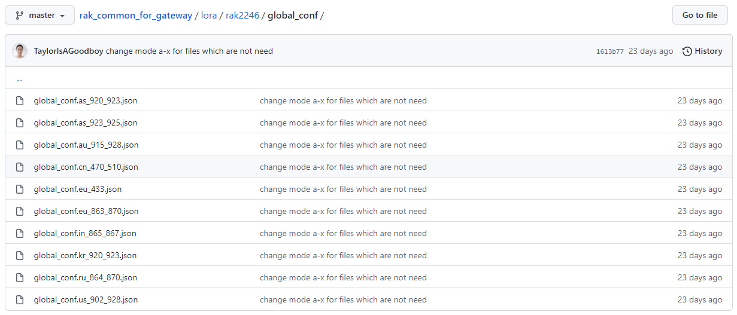This screenshot has height=315, width=737.
Task: Click '23 days ago' for global_conf.cn_470_510.json
Action: pyautogui.click(x=700, y=167)
